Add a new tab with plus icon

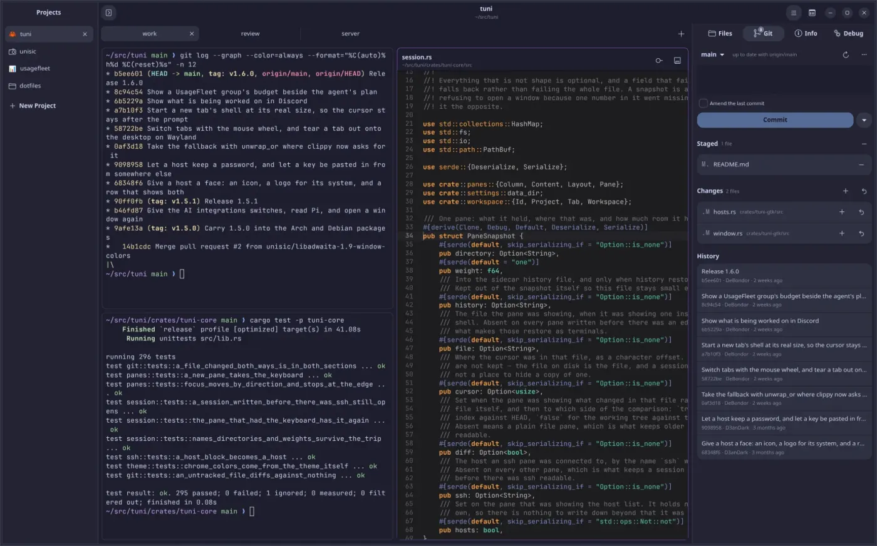(x=681, y=34)
